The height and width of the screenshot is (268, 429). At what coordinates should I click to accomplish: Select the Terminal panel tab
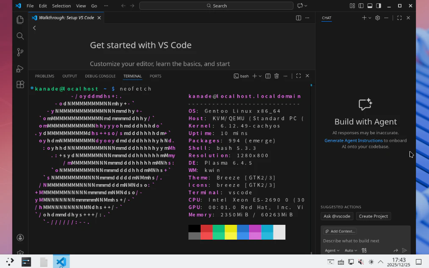pos(133,76)
